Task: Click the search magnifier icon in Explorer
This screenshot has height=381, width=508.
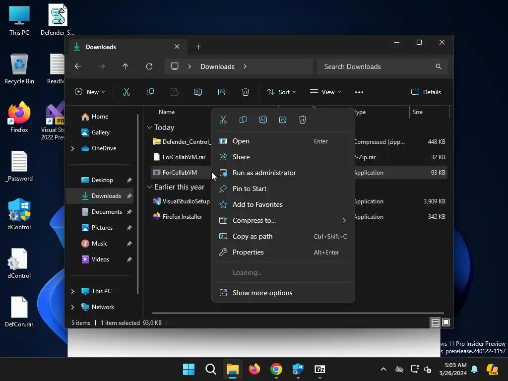Action: point(439,66)
